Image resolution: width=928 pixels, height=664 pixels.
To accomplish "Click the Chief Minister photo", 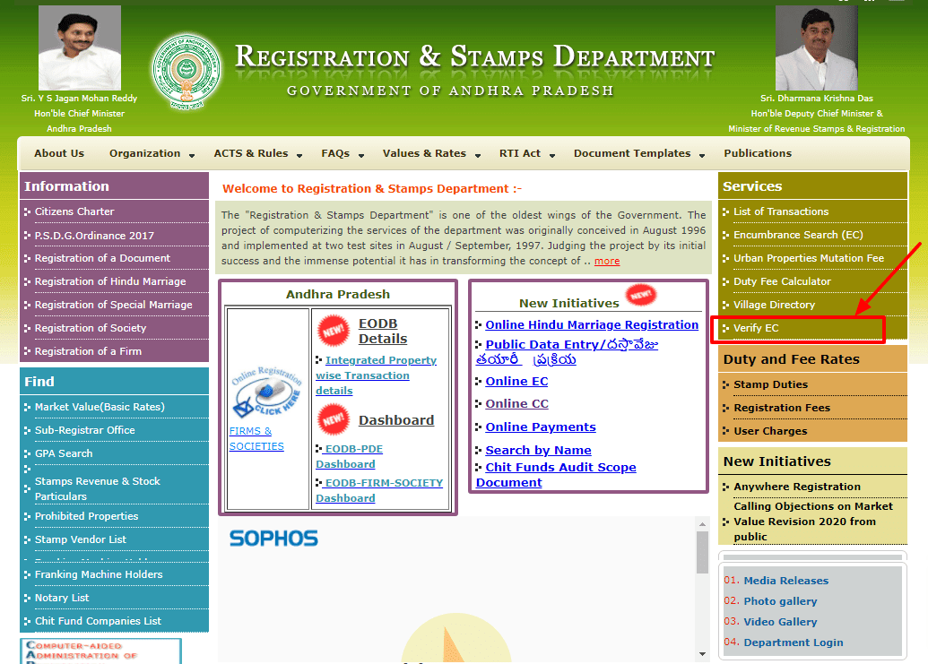I will point(80,47).
